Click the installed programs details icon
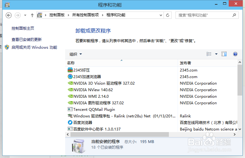The height and width of the screenshot is (158, 245). (x=78, y=146)
